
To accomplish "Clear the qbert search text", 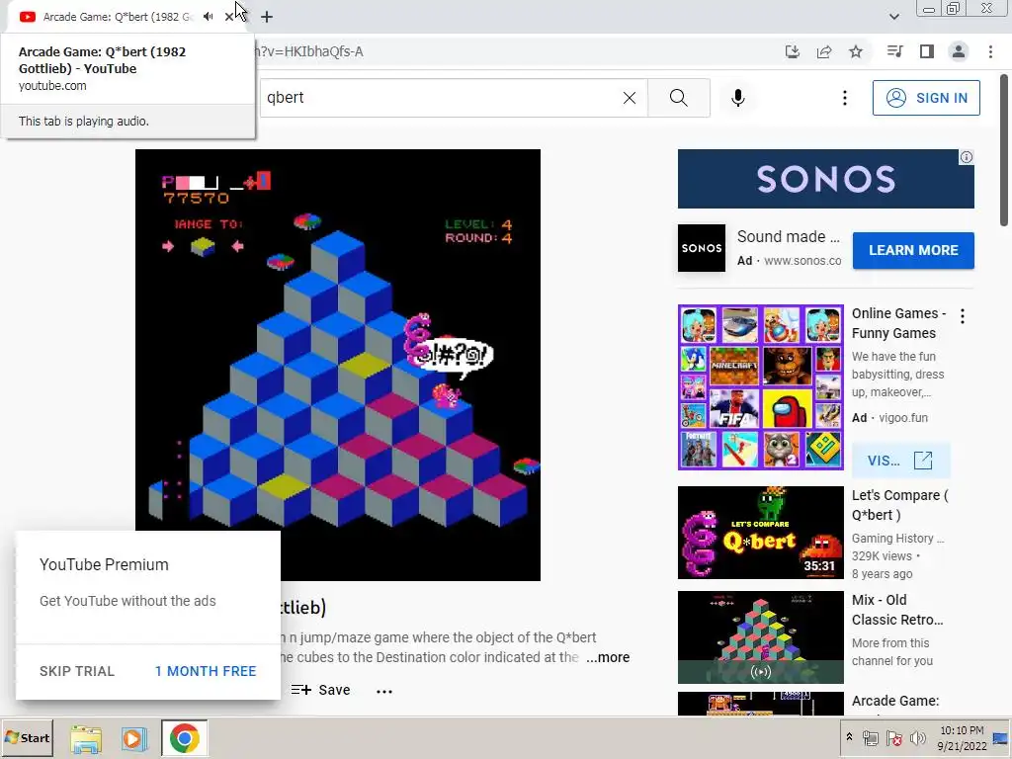I will (x=630, y=98).
